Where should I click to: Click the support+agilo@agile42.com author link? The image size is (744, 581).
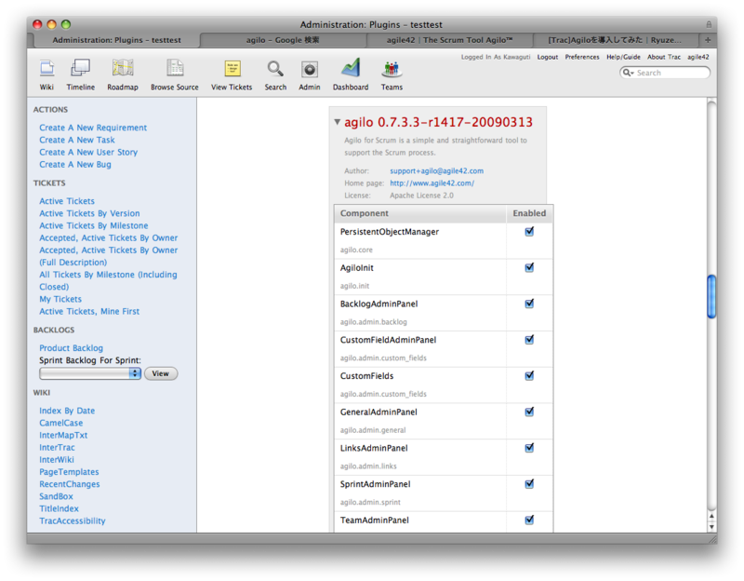[436, 171]
